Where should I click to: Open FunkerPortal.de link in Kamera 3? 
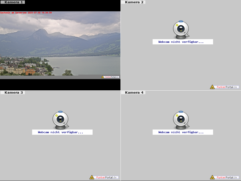(x=104, y=177)
